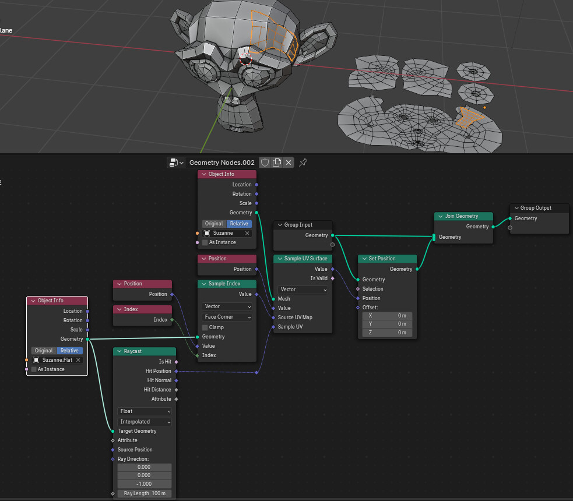
Task: Select the Relative option on Suzanne.Flat node
Action: pos(69,350)
